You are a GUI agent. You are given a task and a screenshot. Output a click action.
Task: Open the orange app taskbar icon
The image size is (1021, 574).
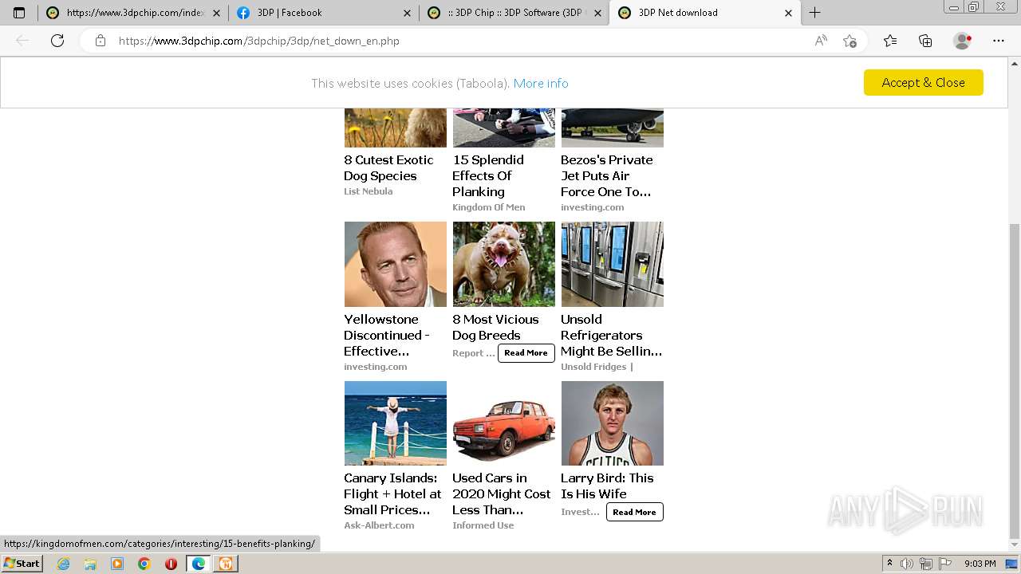226,564
